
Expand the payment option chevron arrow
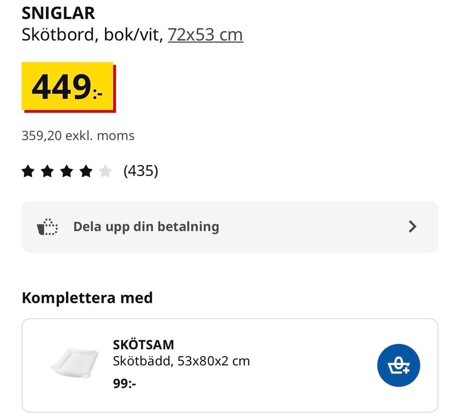(x=413, y=227)
